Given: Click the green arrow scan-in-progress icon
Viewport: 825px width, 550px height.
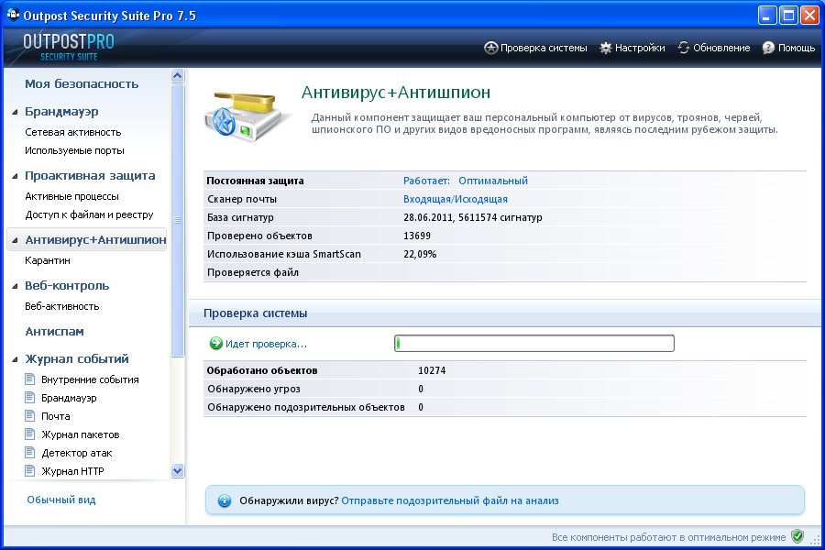Looking at the screenshot, I should pos(215,343).
